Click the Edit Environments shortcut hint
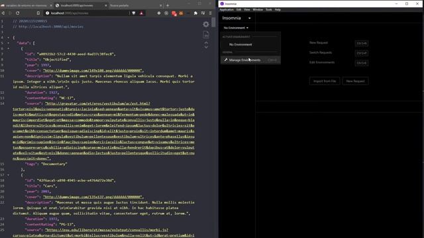The image size is (424, 238). point(361,63)
